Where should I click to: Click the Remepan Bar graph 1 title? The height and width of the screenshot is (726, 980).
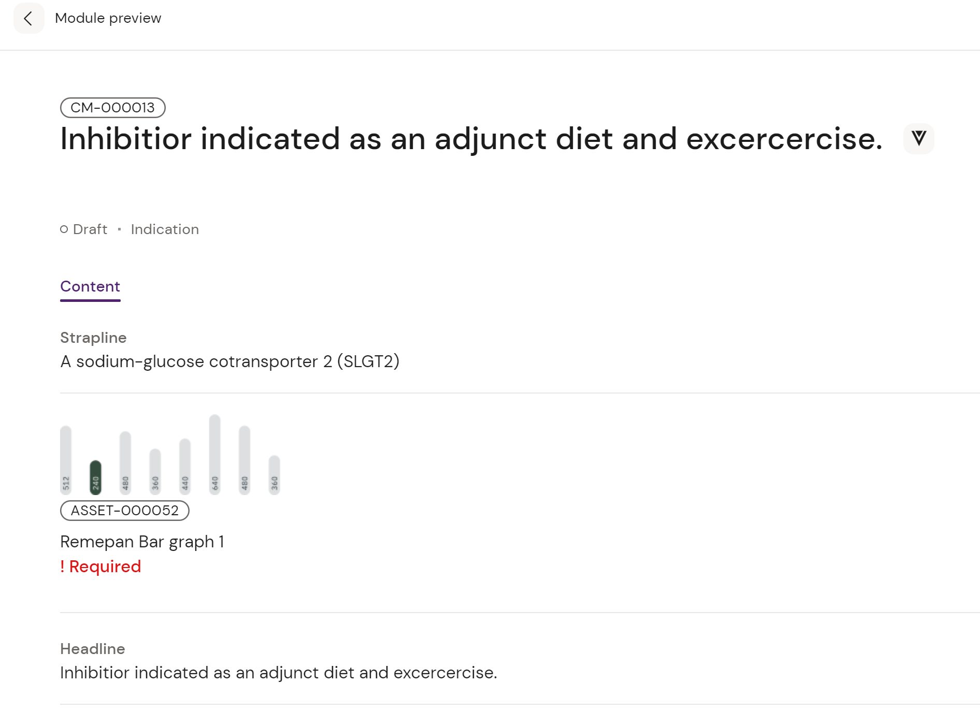point(142,542)
